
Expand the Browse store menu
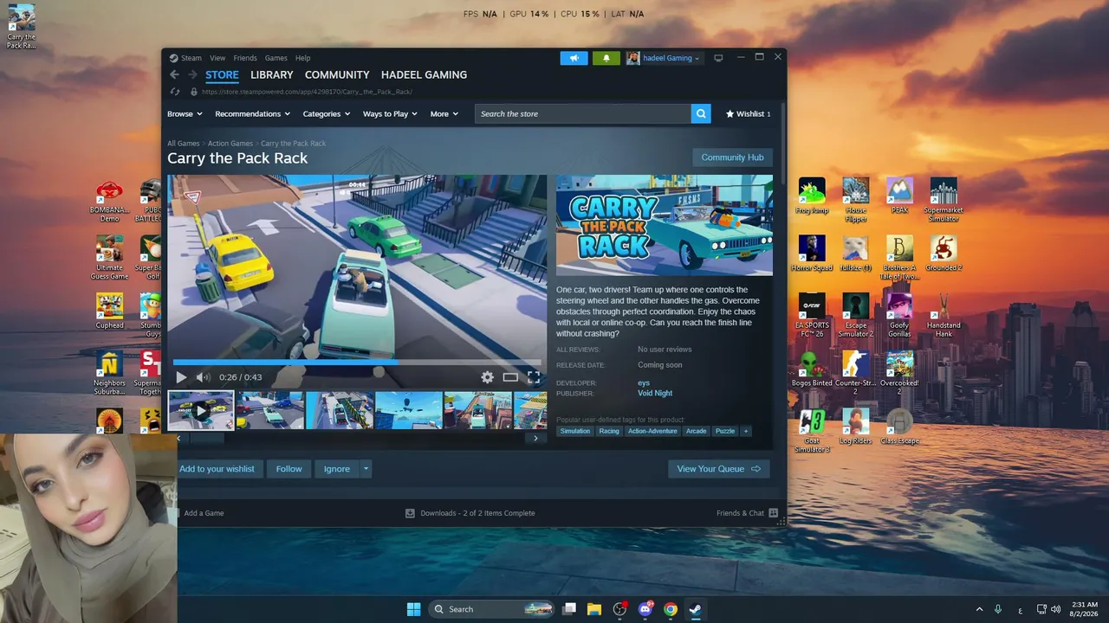point(185,114)
